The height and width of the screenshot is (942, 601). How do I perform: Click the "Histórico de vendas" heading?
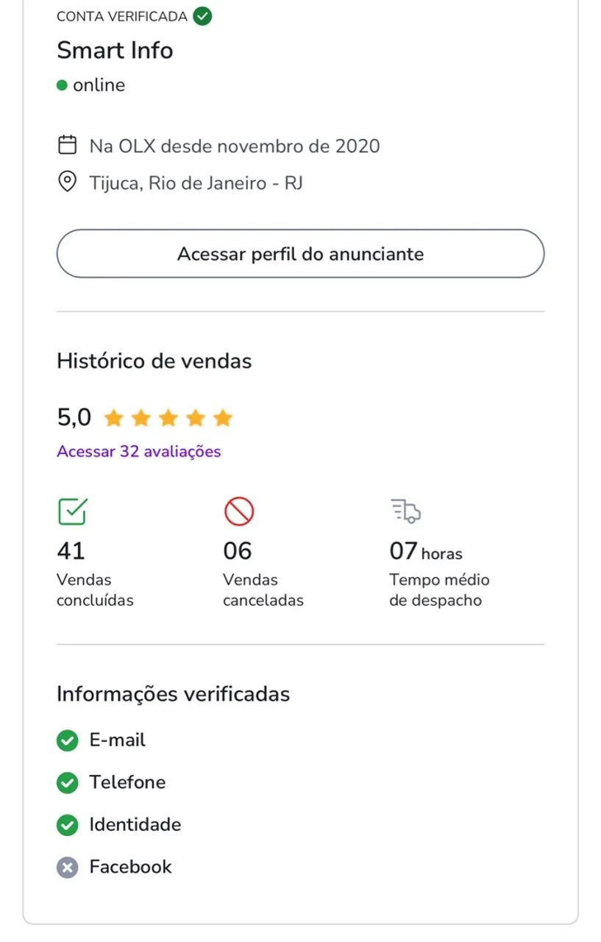[x=154, y=361]
